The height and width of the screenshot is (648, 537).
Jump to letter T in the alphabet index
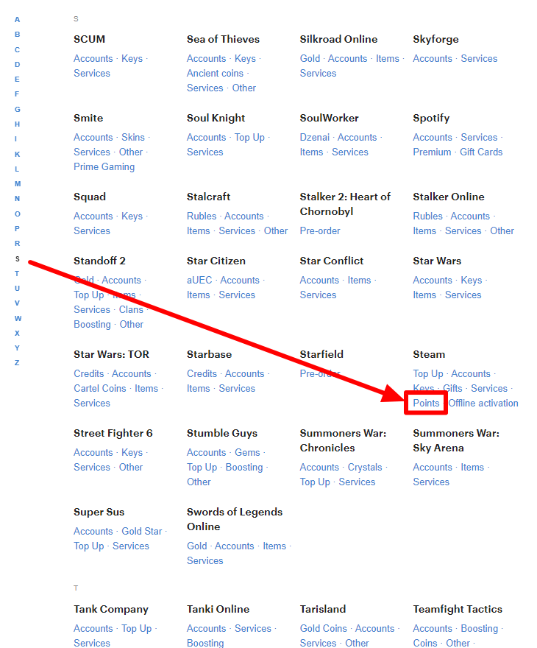point(17,274)
